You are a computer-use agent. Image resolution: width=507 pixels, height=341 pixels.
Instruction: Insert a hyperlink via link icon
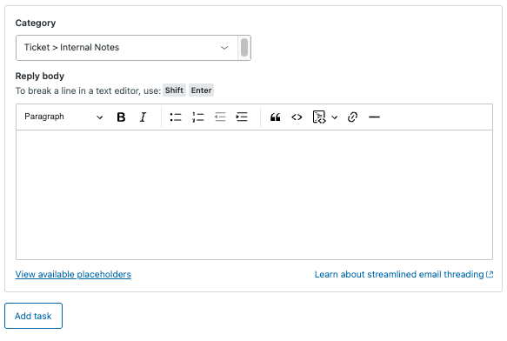pos(352,117)
